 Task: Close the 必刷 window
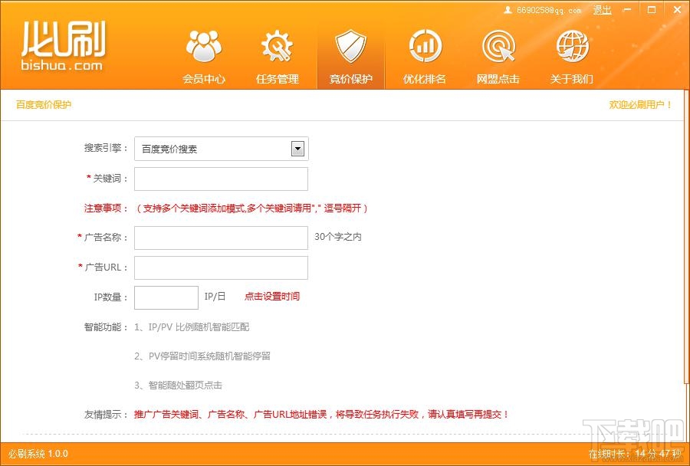pyautogui.click(x=678, y=10)
